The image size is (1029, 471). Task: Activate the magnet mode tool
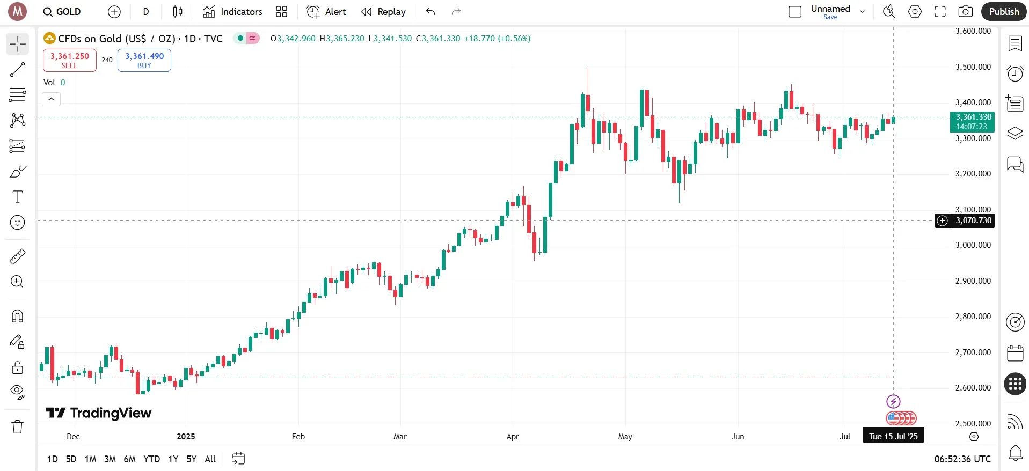[18, 316]
